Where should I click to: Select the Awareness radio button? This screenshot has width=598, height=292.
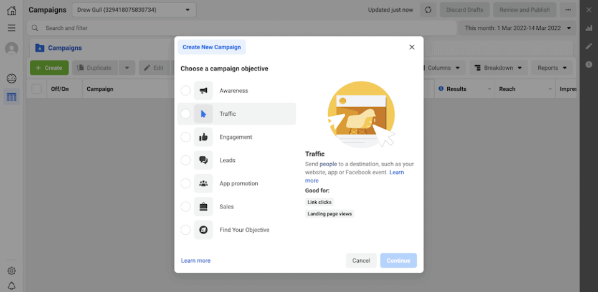click(186, 91)
